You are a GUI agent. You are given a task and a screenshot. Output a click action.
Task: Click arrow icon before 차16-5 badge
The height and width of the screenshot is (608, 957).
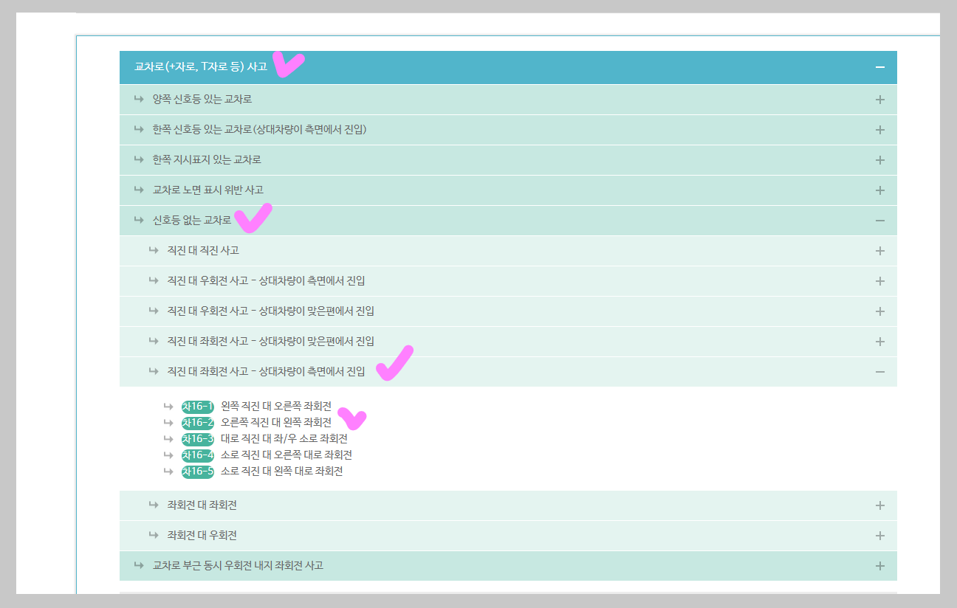[168, 471]
